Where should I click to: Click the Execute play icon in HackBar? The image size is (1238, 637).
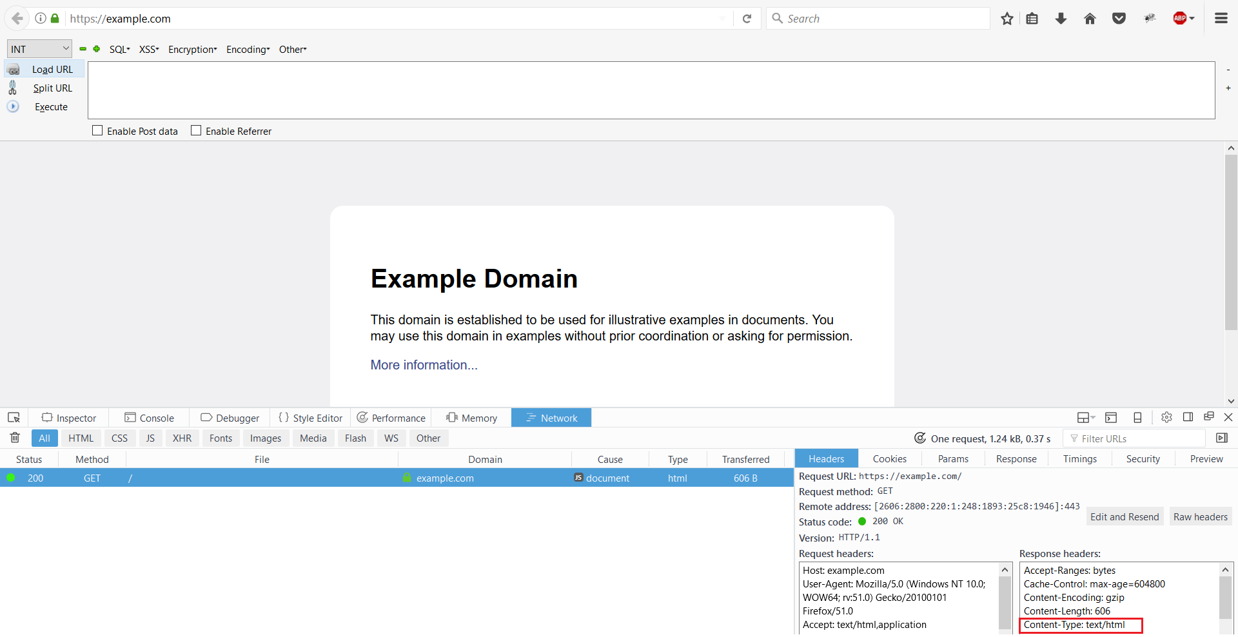pos(13,106)
